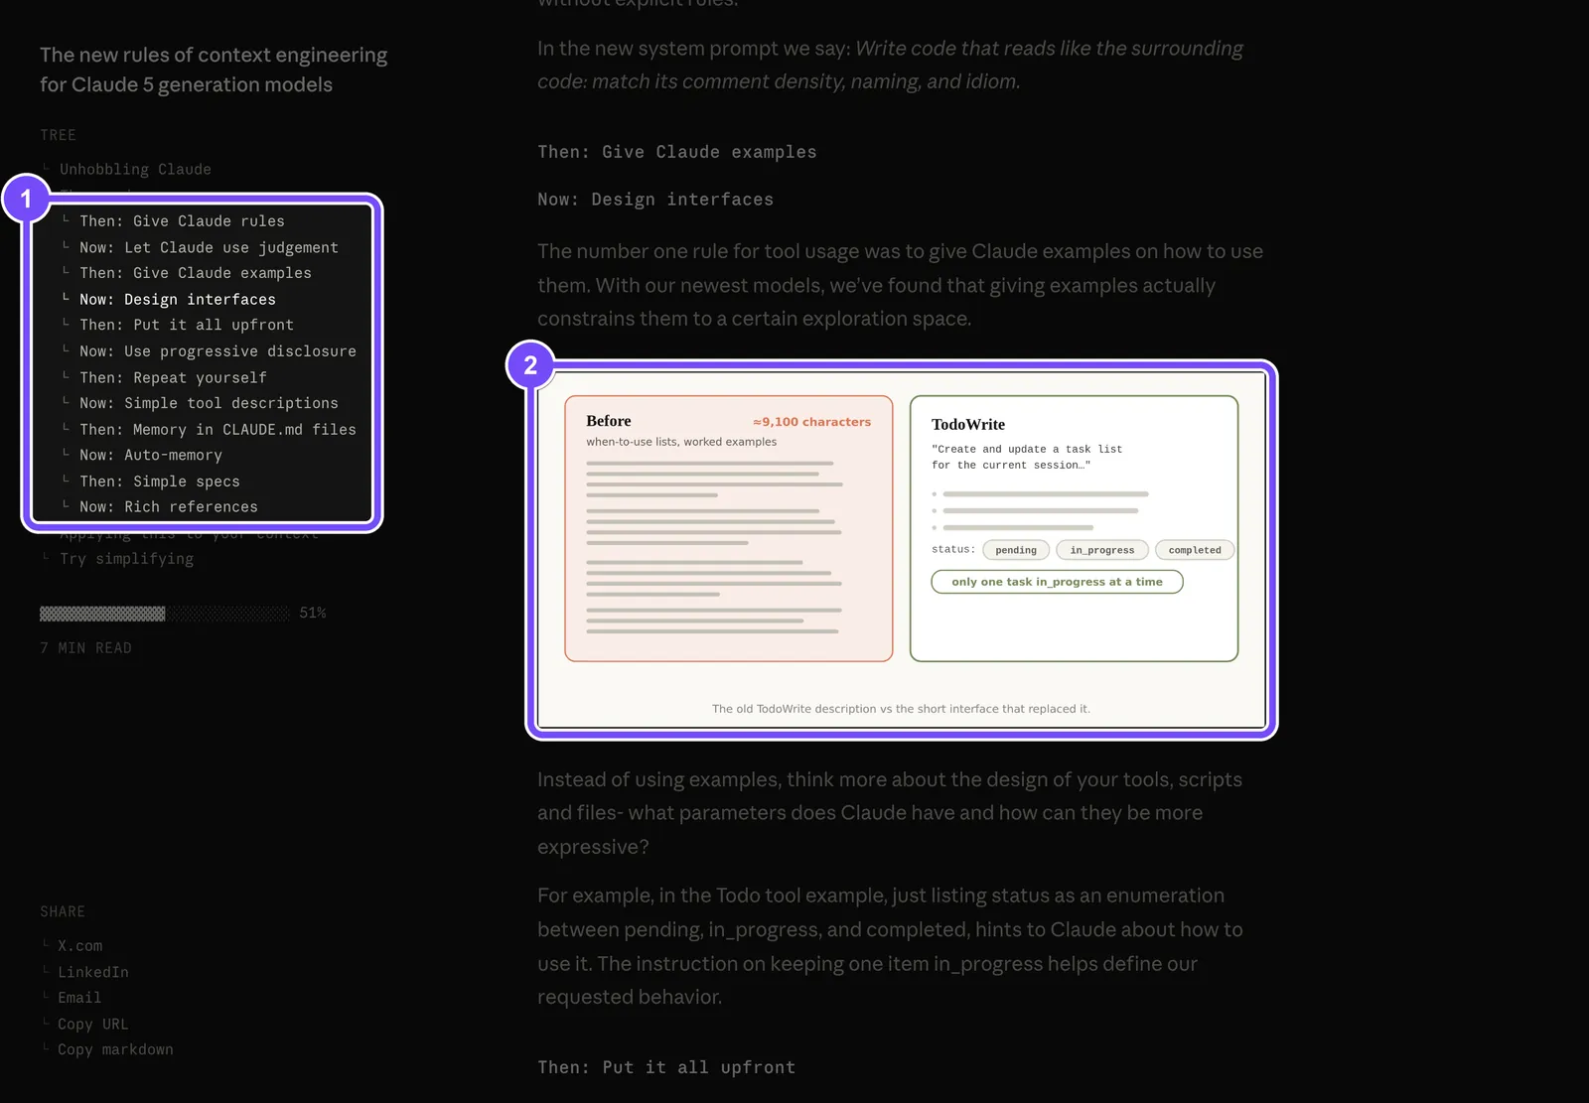Image resolution: width=1589 pixels, height=1103 pixels.
Task: Open 'Now: Let Claude use judgement' entry
Action: [209, 247]
